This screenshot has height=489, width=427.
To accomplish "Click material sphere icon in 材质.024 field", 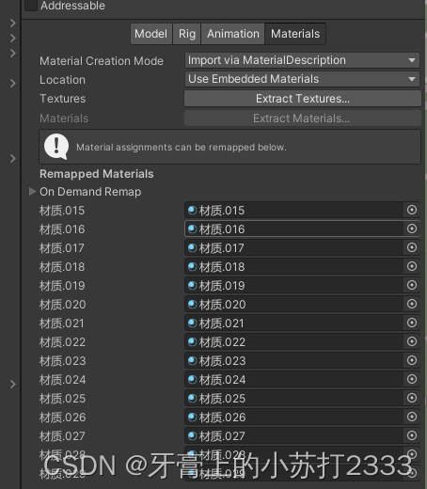I will (192, 379).
